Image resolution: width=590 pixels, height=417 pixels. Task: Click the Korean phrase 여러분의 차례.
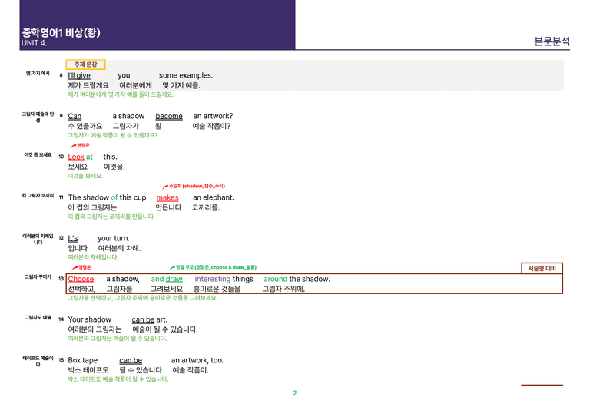click(x=119, y=248)
